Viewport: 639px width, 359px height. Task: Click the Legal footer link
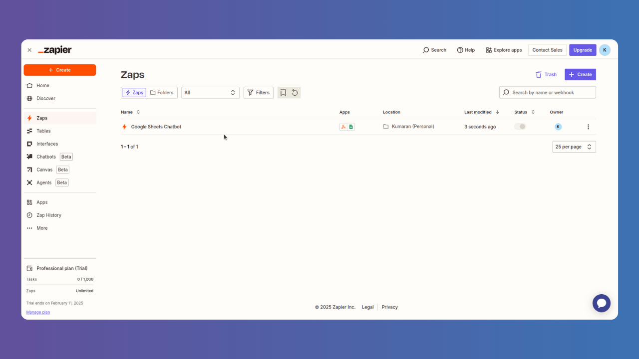tap(368, 307)
